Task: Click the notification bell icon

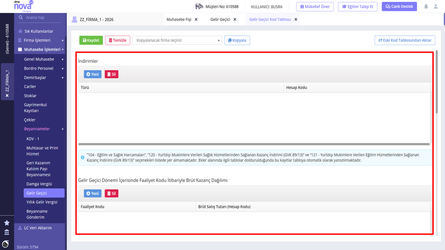Action: click(x=426, y=7)
